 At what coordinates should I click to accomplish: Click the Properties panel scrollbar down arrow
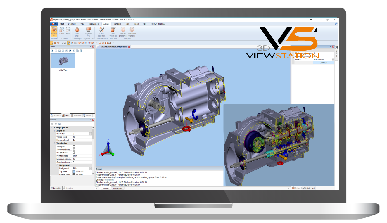[x=93, y=174]
